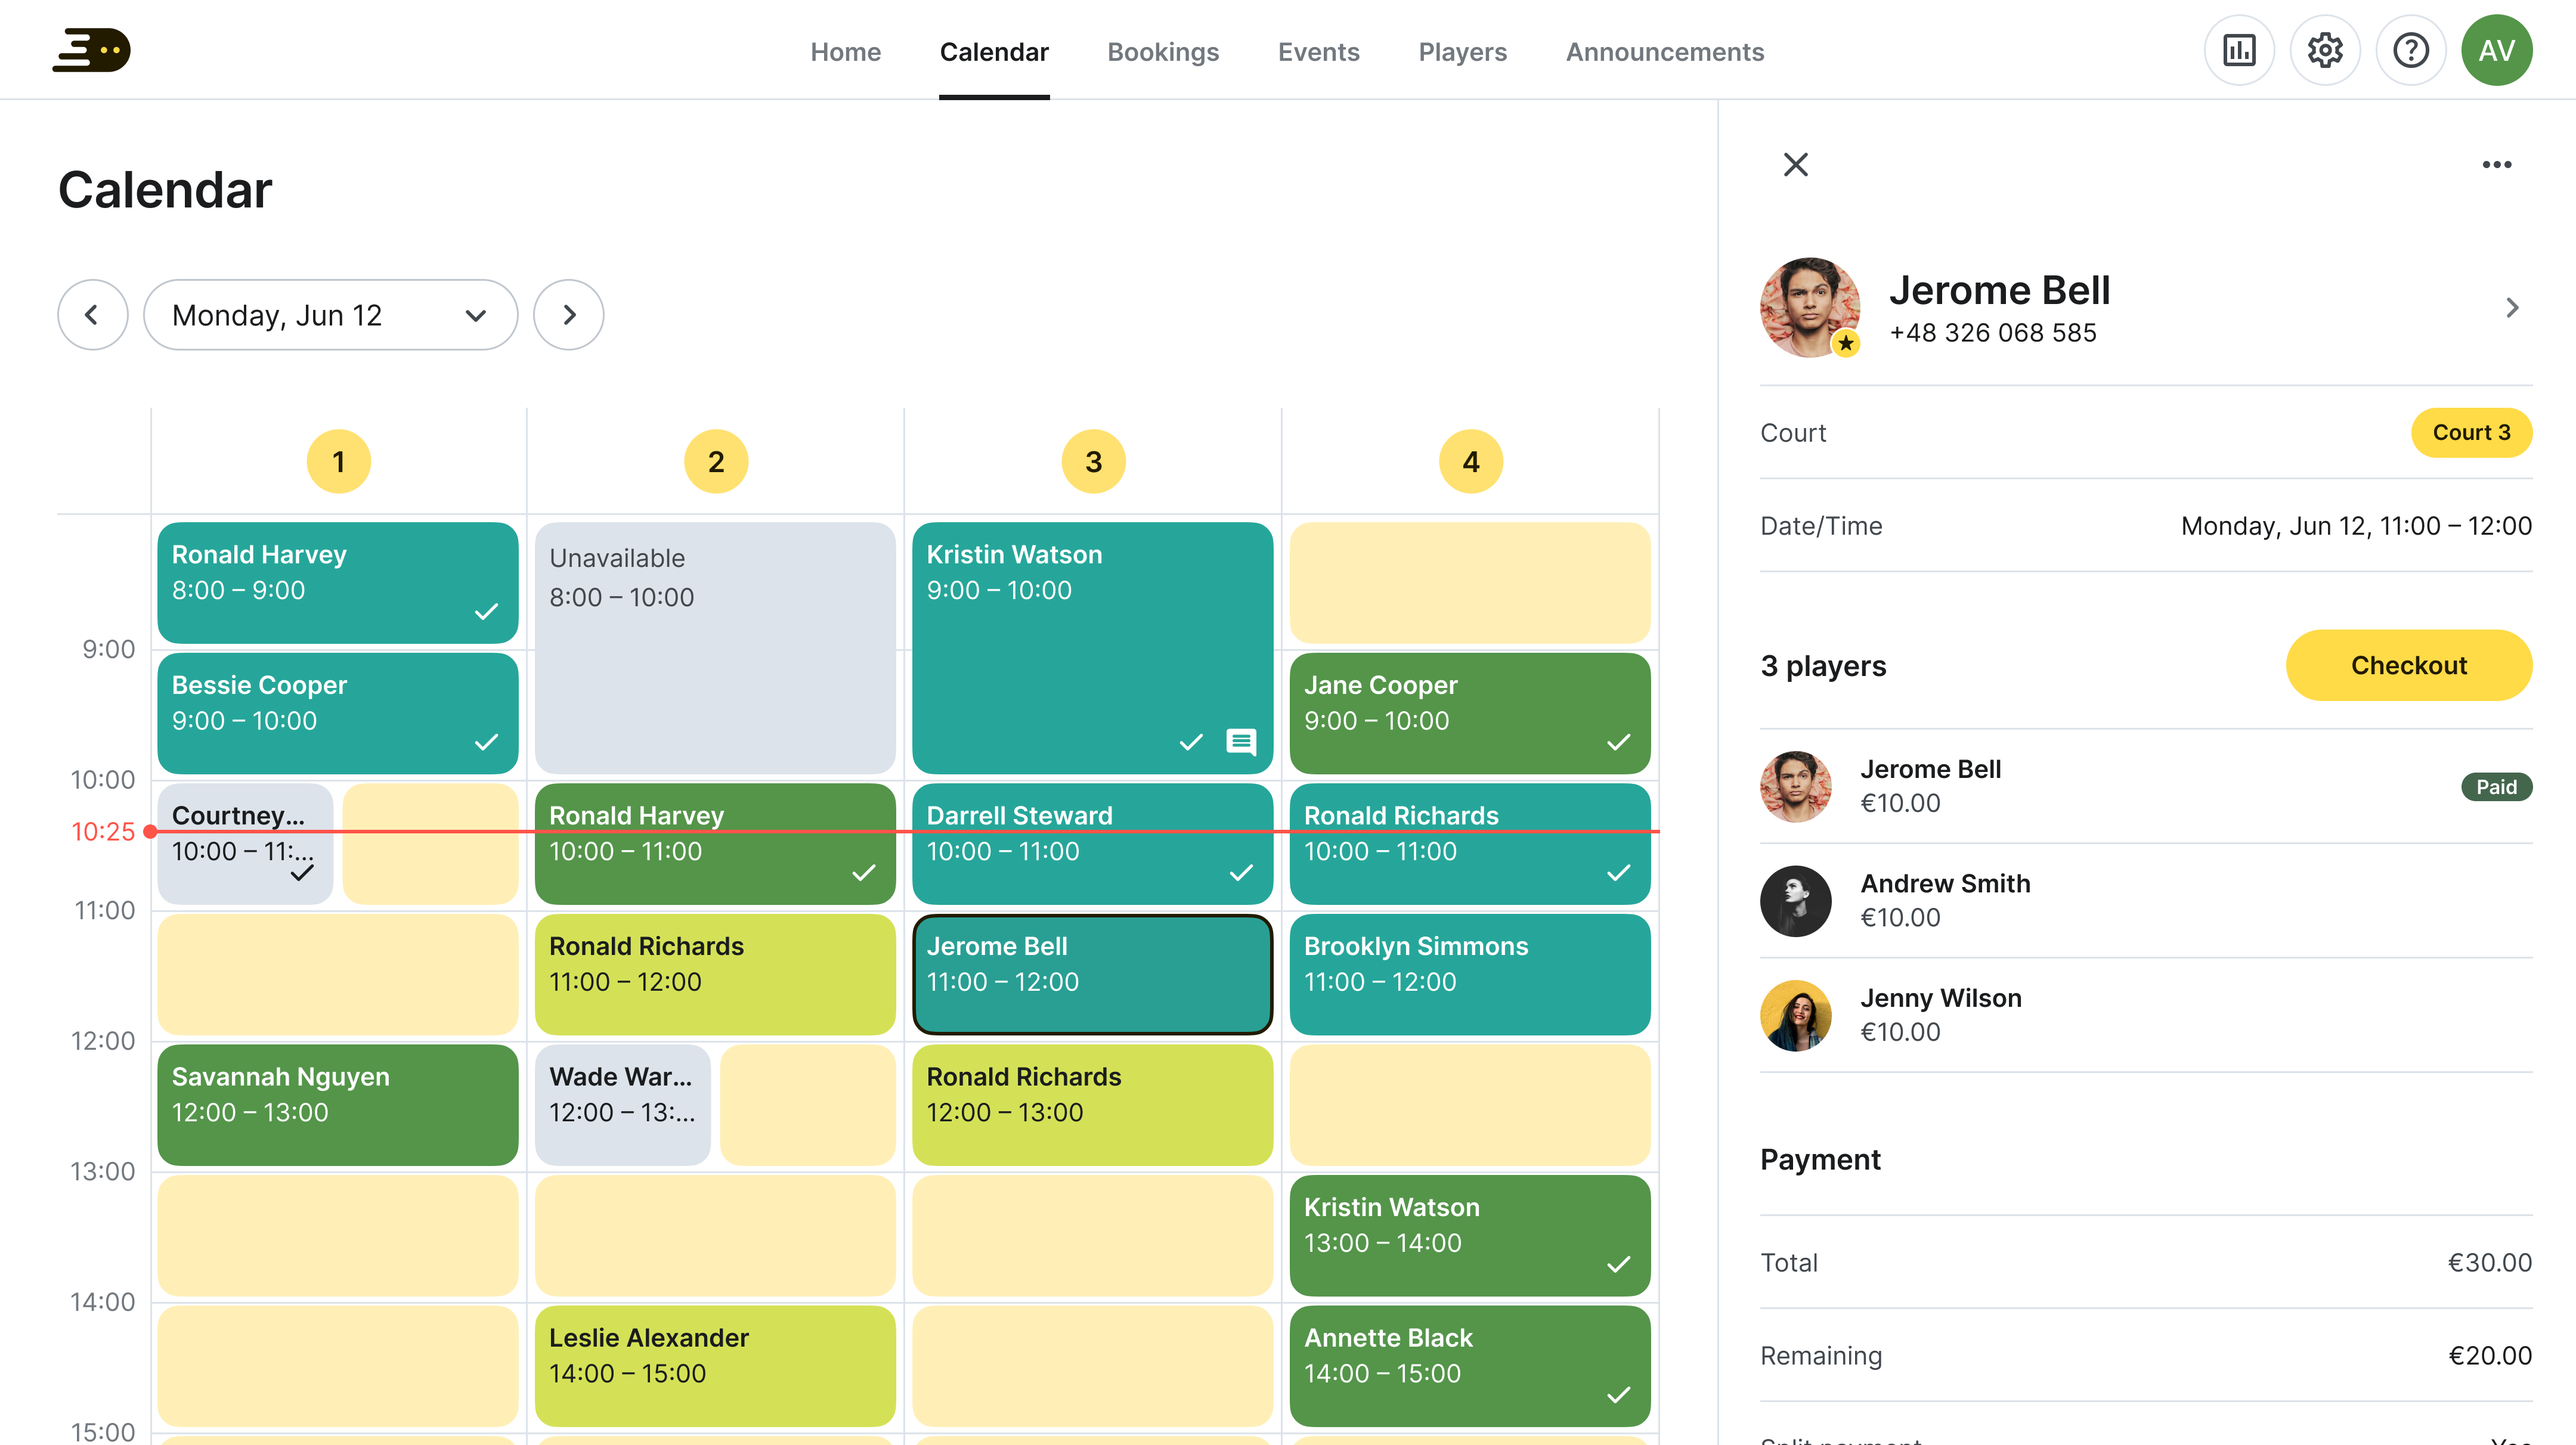The height and width of the screenshot is (1445, 2576).
Task: Click checkmark on Ronald Harvey 8:00 booking
Action: pyautogui.click(x=486, y=611)
